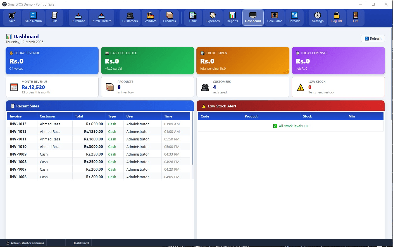Viewport: 393px width, 247px height.
Task: Open the Customers toolbar item
Action: (130, 17)
